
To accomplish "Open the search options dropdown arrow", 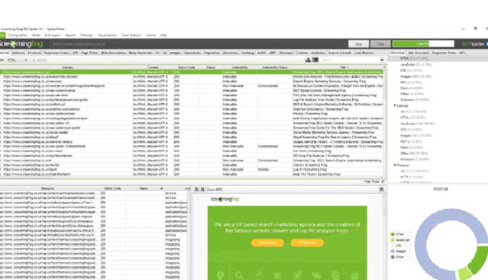I will coord(382,60).
